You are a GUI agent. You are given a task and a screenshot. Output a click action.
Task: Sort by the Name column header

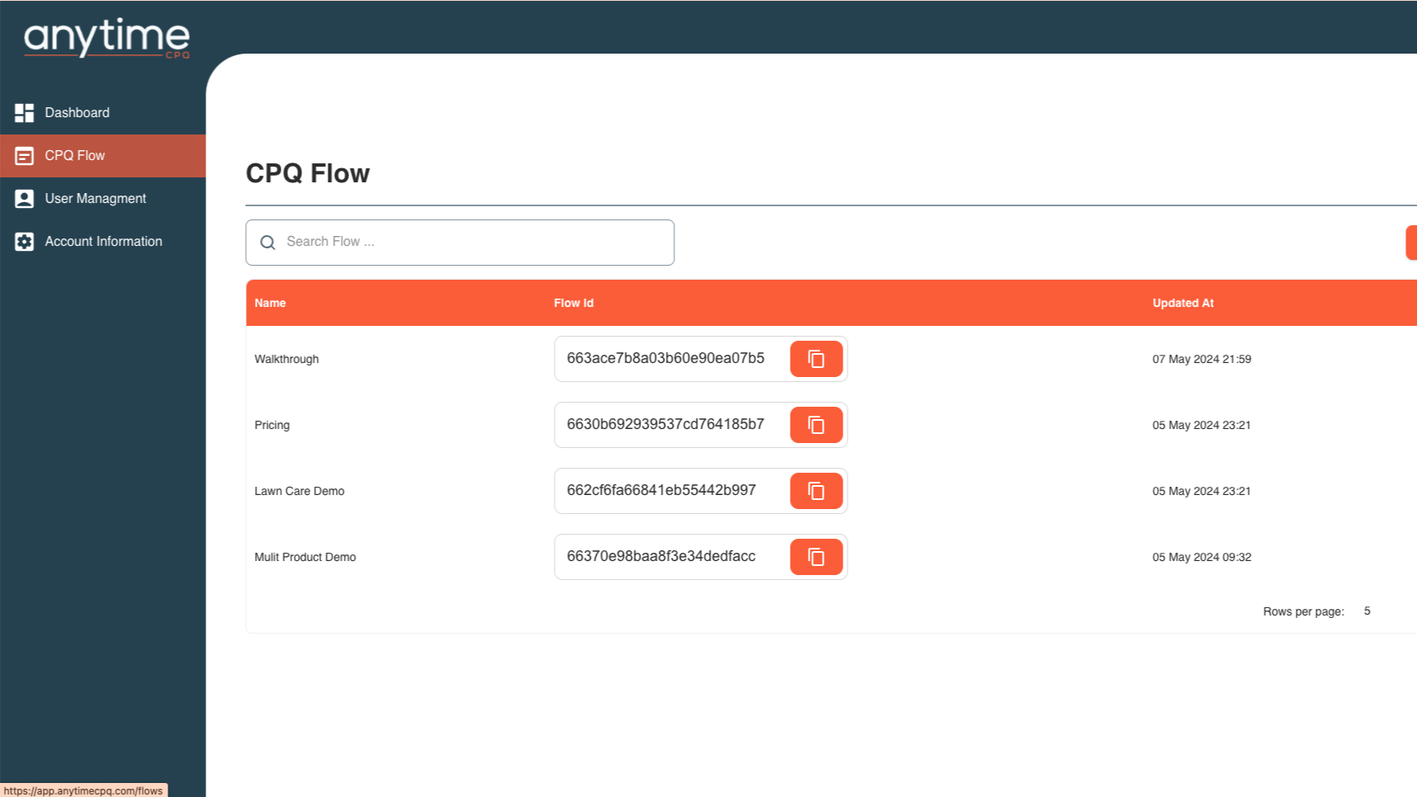tap(270, 303)
